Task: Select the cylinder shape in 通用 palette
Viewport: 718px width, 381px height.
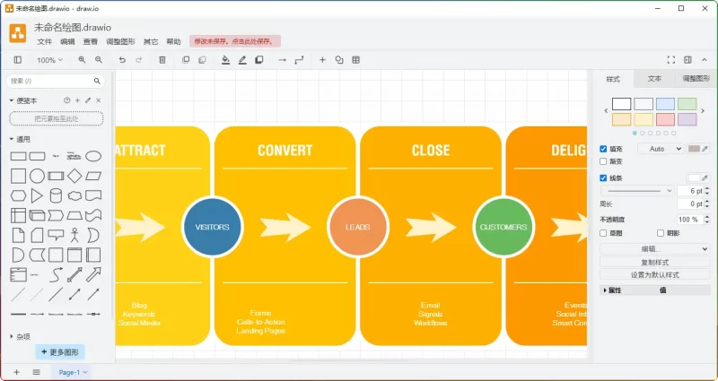Action: coord(56,195)
